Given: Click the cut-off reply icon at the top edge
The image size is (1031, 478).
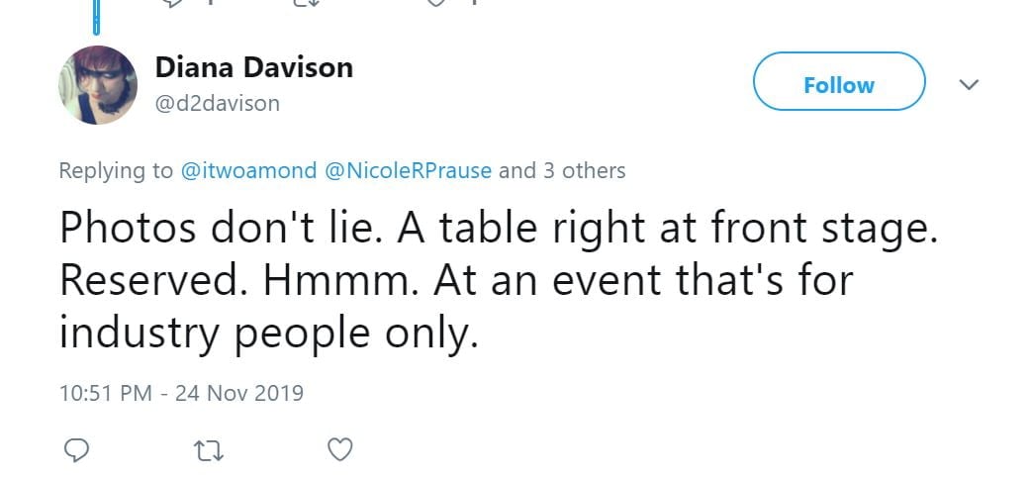Looking at the screenshot, I should click(173, 2).
